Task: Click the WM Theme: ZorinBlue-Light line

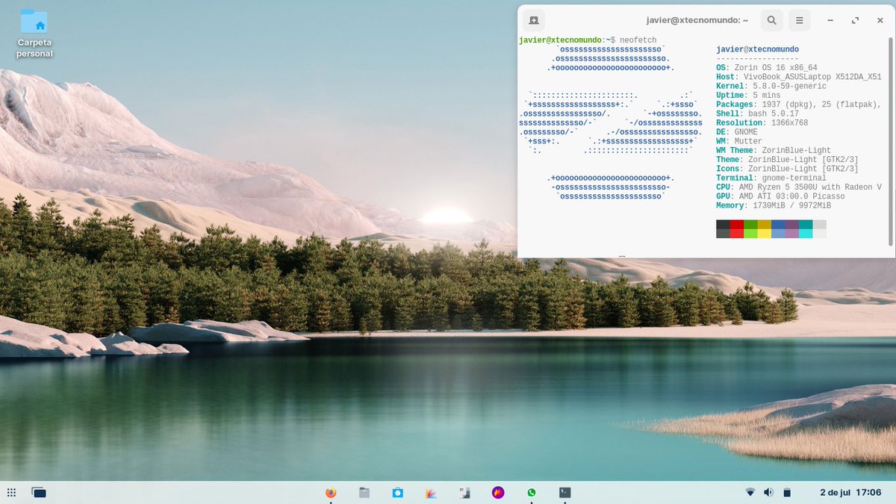Action: tap(774, 150)
